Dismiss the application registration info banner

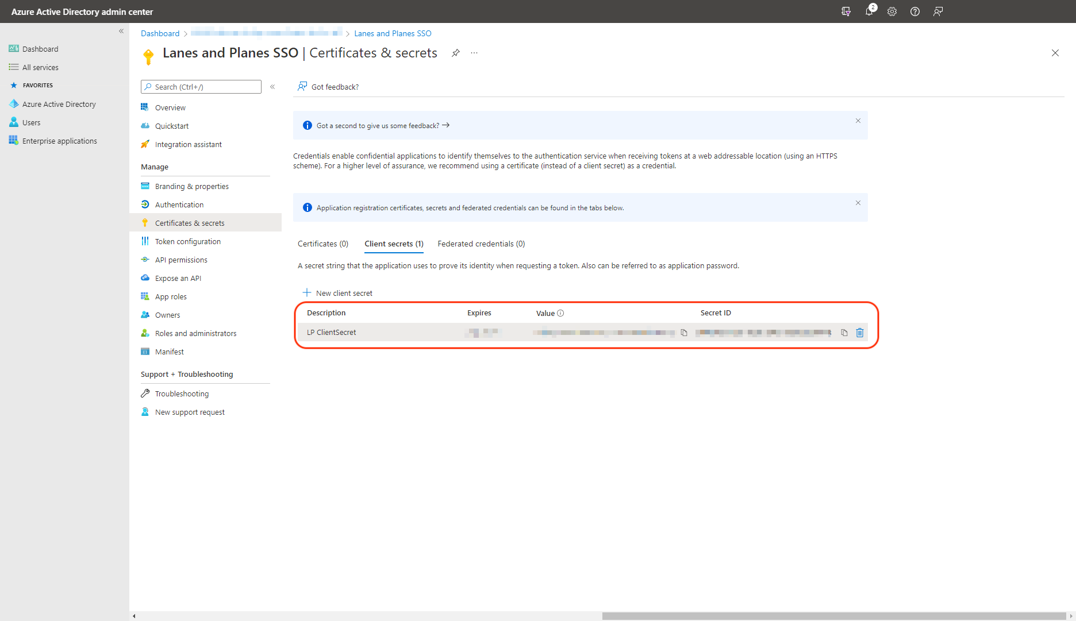click(x=858, y=203)
